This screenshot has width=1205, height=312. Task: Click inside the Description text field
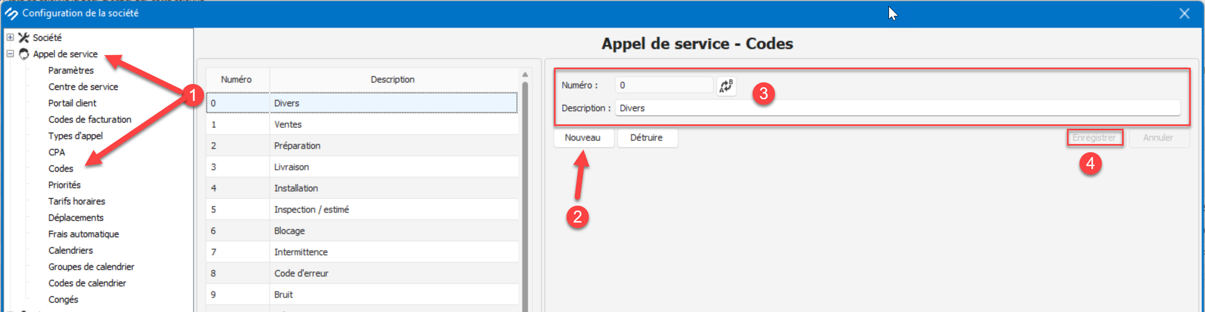click(895, 108)
